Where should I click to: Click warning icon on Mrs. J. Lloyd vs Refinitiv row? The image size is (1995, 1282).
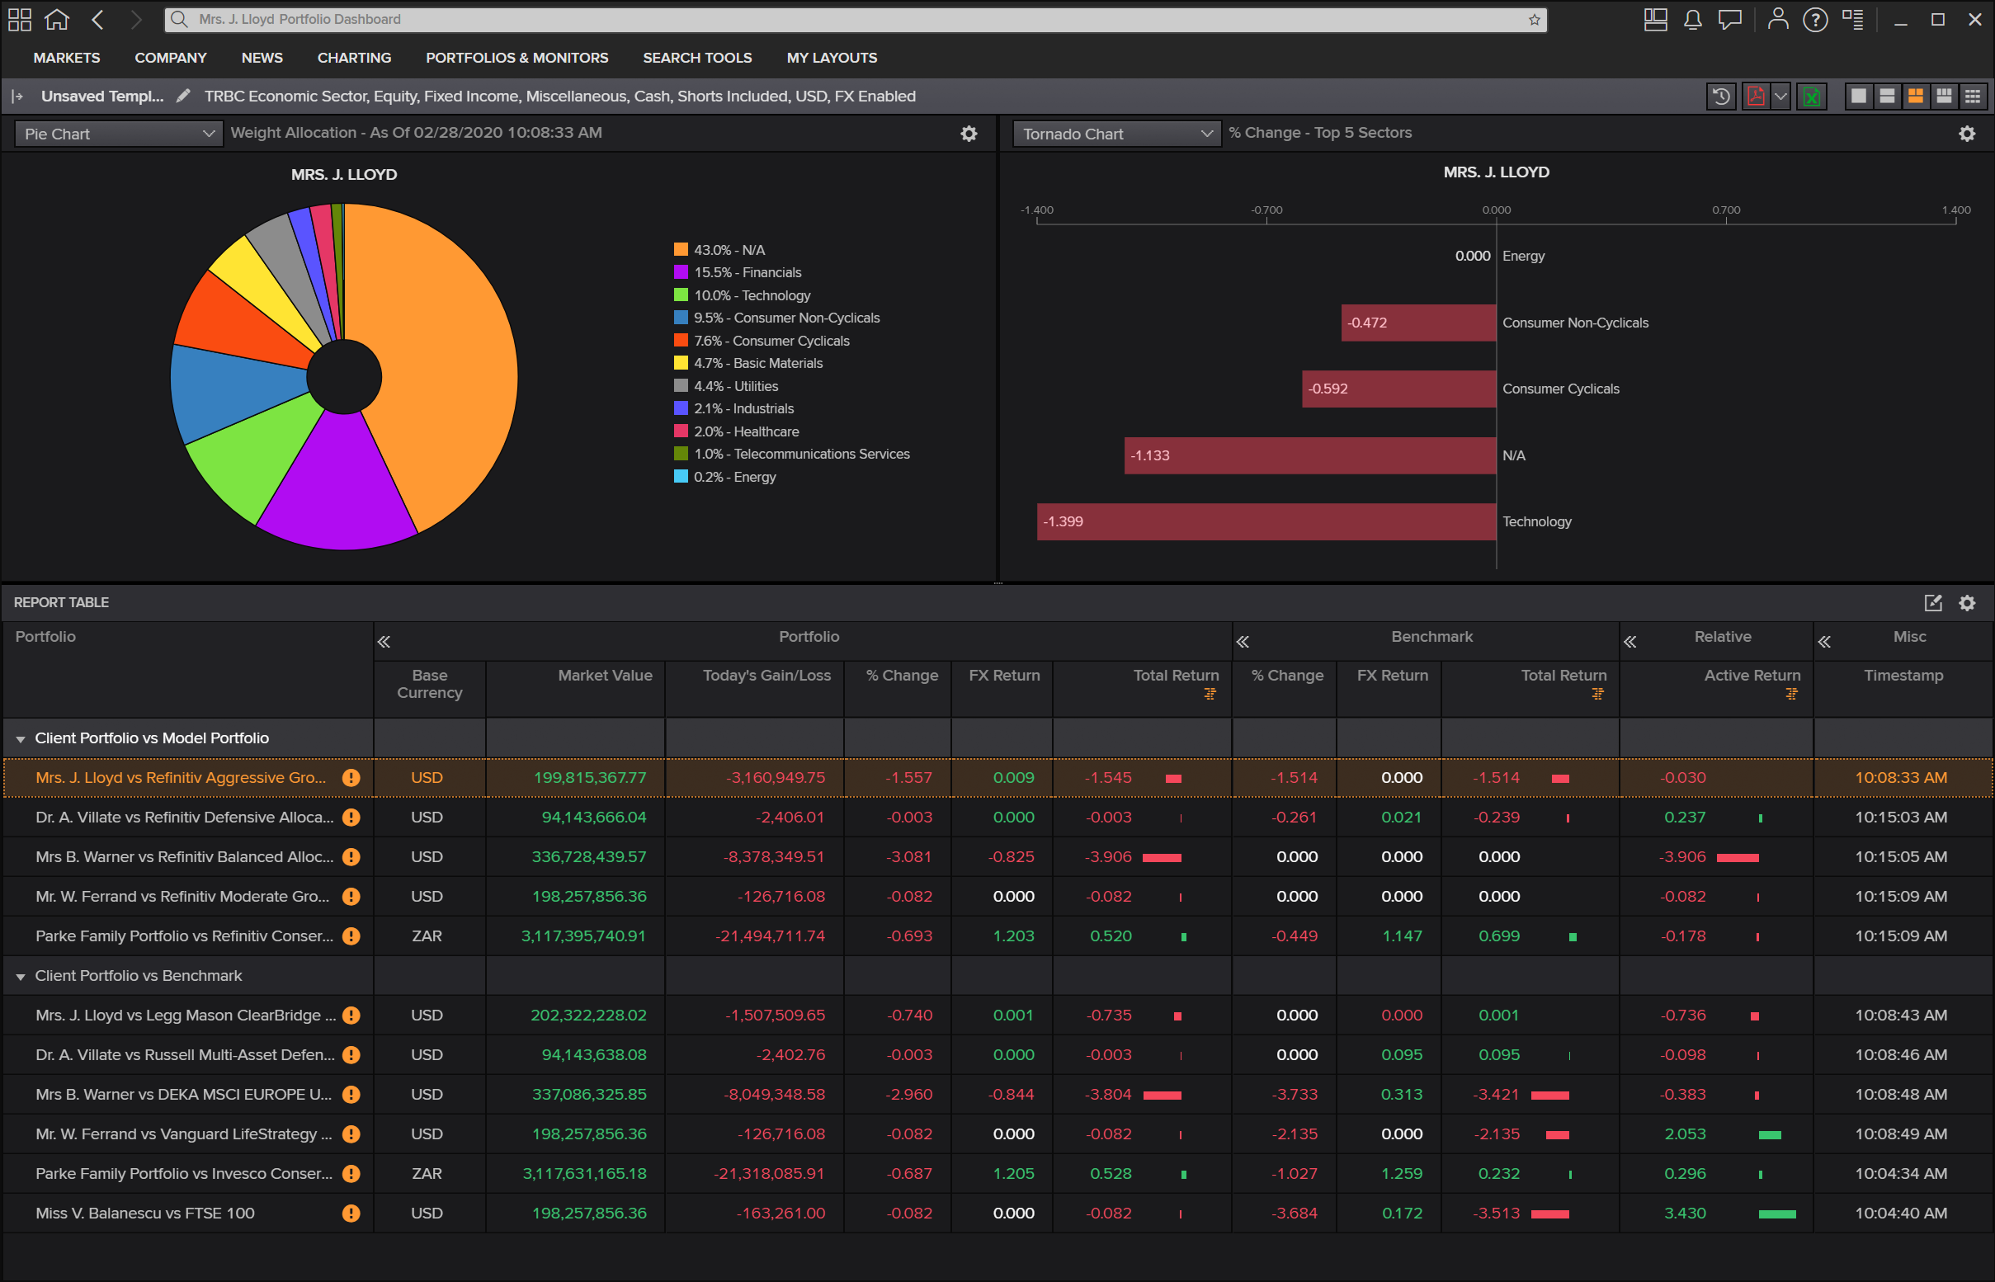coord(351,777)
